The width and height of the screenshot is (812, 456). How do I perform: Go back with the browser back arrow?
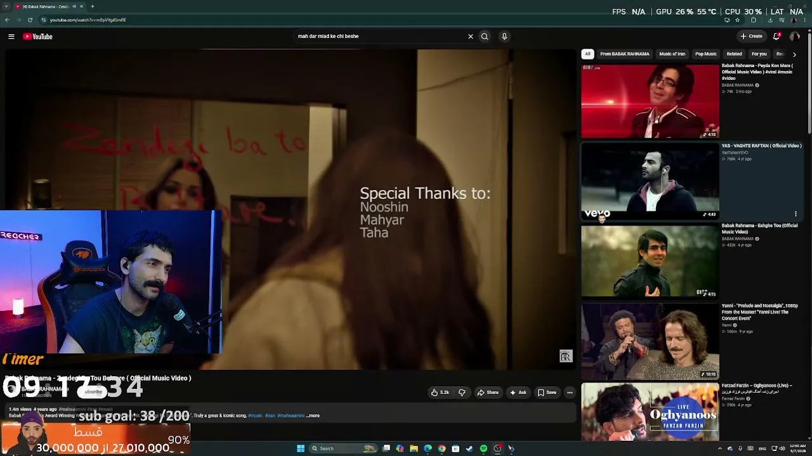(7, 20)
